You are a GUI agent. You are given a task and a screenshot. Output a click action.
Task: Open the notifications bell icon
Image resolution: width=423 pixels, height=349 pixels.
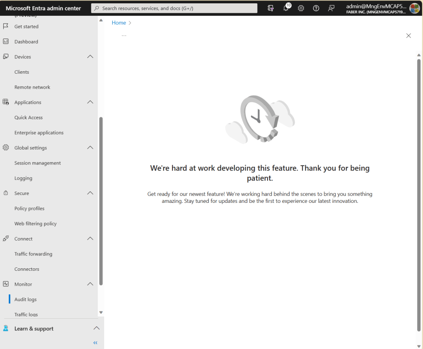click(x=286, y=8)
